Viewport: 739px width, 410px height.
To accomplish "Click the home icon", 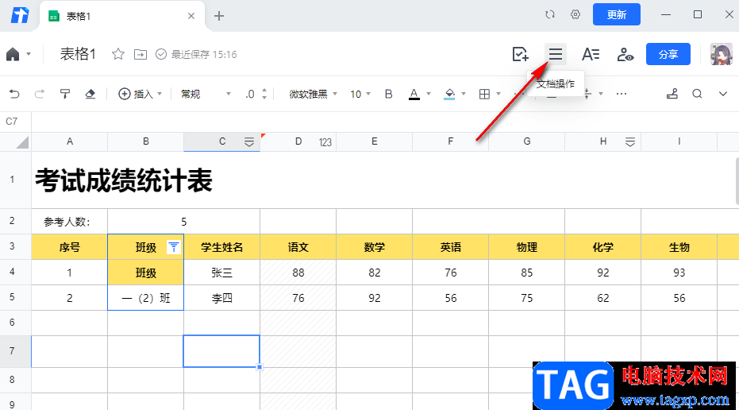I will coord(13,54).
